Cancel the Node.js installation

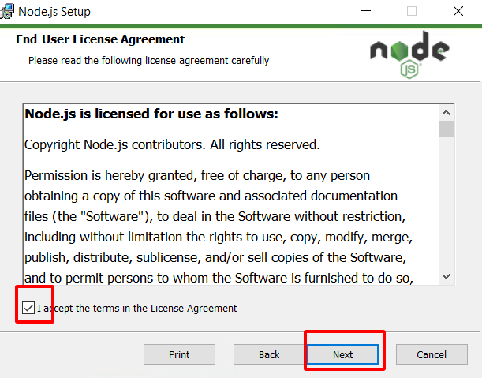tap(432, 354)
